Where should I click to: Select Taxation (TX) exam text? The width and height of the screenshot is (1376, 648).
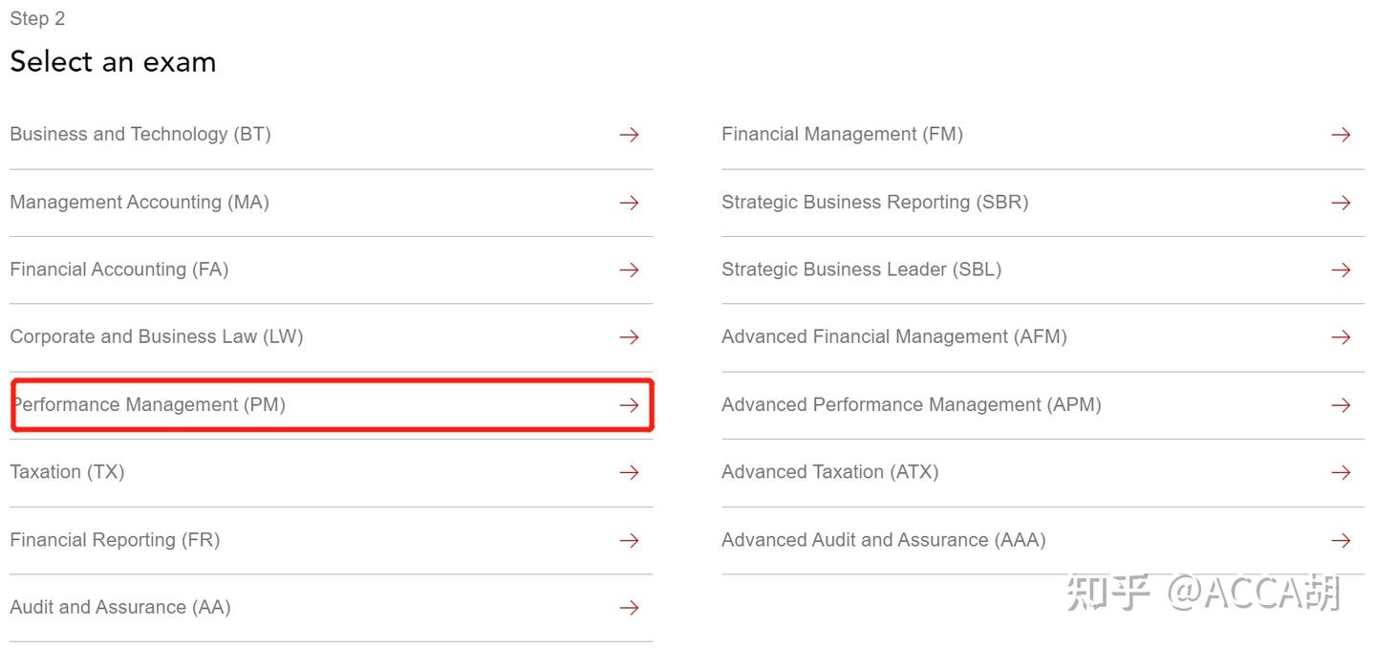point(67,472)
